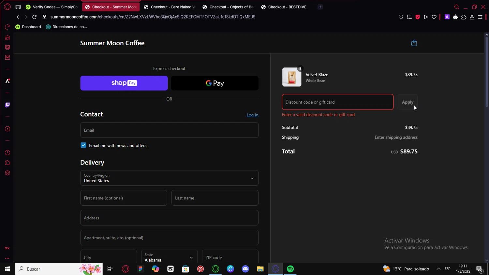Click the snapshot camera icon in address bar

point(409,17)
